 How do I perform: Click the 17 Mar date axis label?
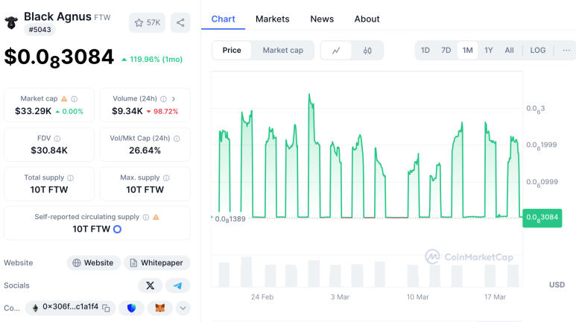click(495, 297)
